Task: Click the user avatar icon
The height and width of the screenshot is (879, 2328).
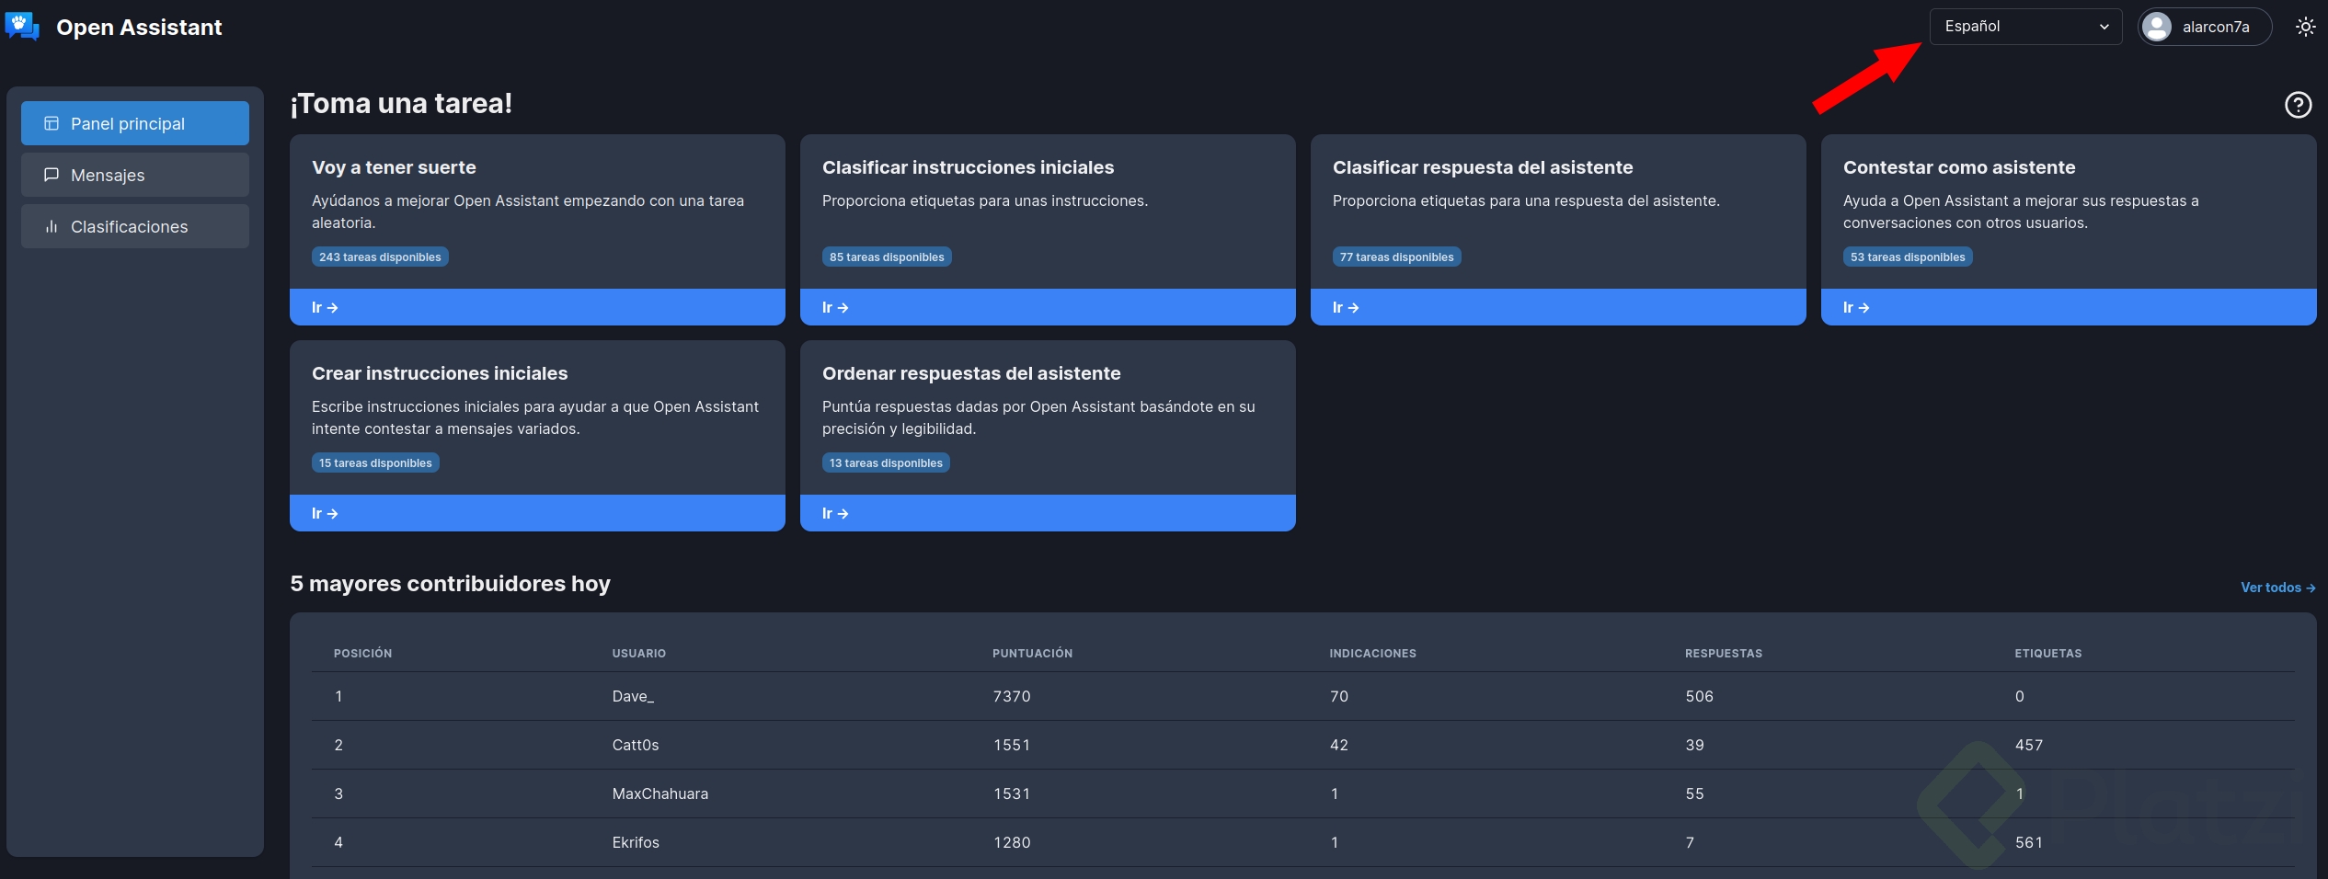Action: click(x=2156, y=26)
